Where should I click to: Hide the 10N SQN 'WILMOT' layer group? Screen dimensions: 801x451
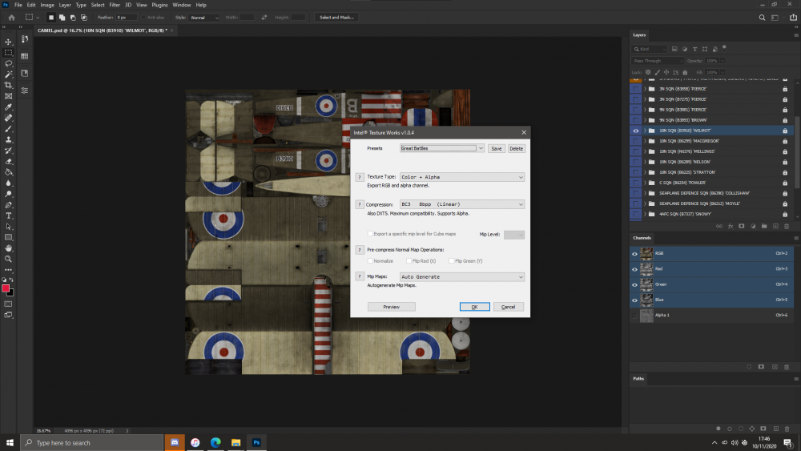[636, 130]
